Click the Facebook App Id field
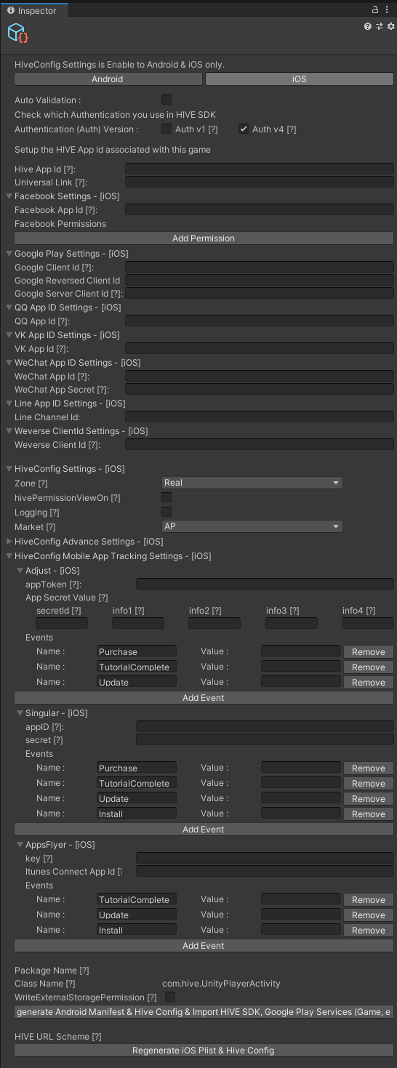The width and height of the screenshot is (397, 1068). click(260, 209)
